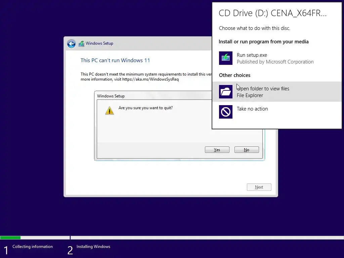Screen dimensions: 344x258
Task: Click the blue back arrow in Windows Setup
Action: [71, 43]
